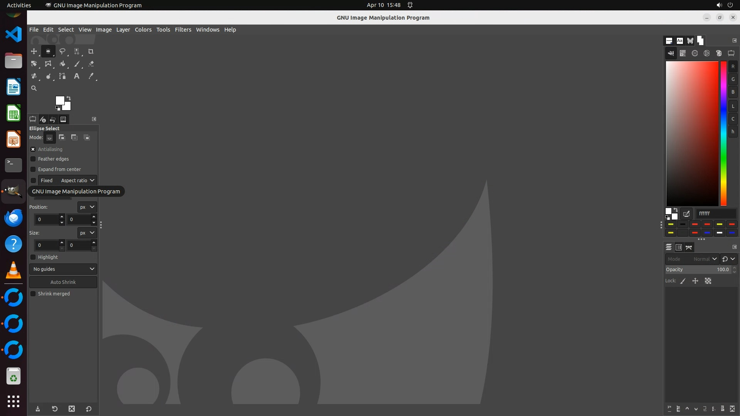Select the Crop tool
The image size is (740, 416).
coord(91,51)
